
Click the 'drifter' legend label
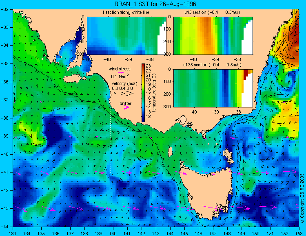pos(126,103)
